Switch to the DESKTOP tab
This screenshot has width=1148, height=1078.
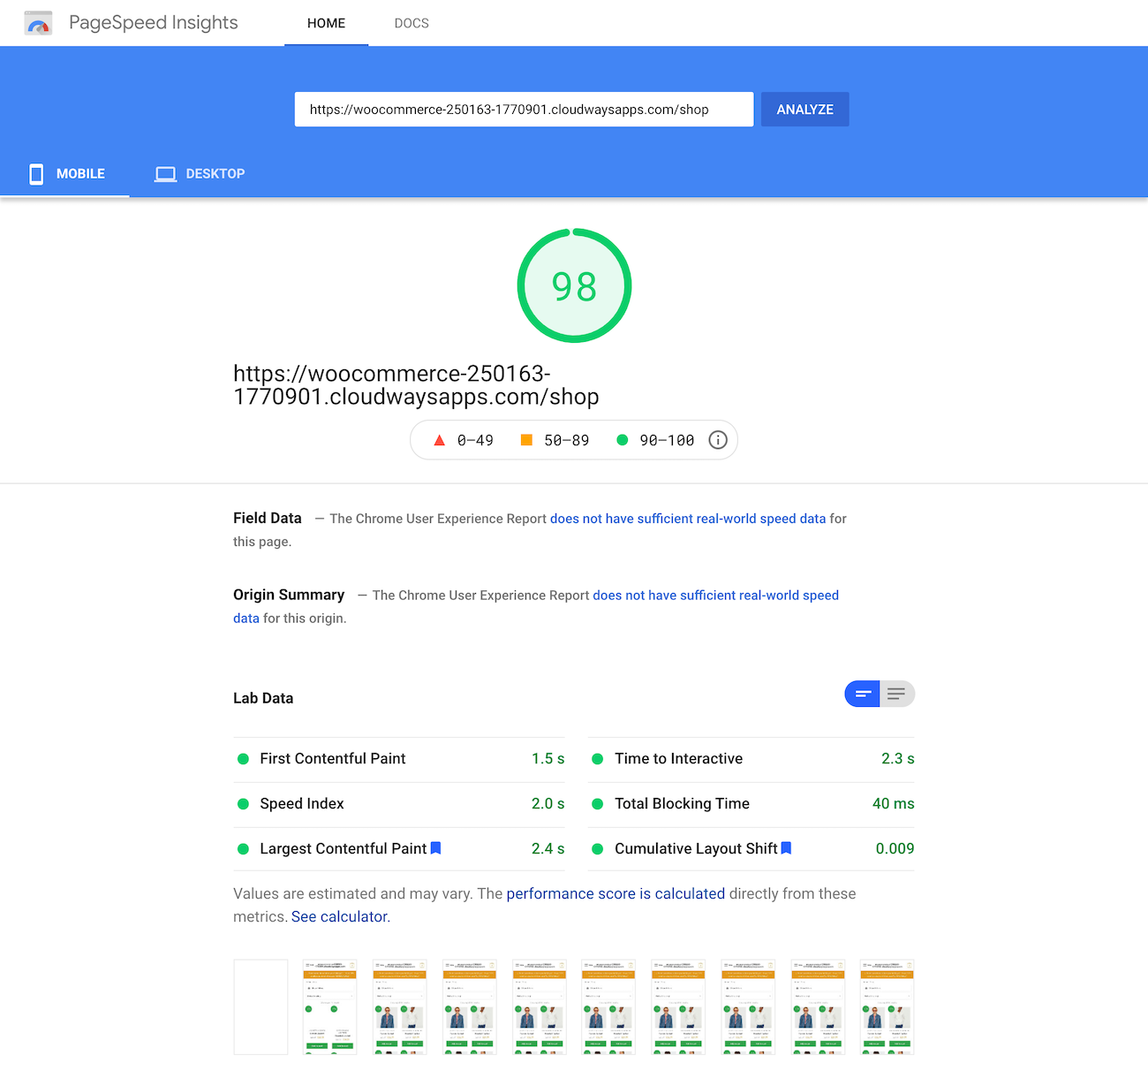coord(200,174)
